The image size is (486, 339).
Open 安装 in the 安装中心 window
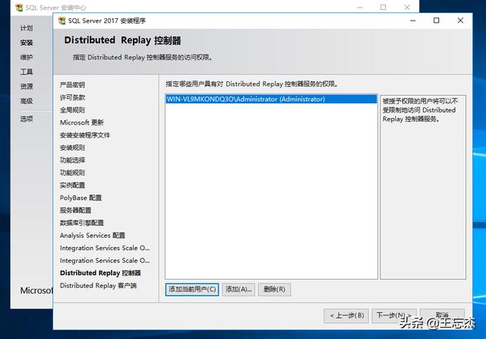click(x=27, y=43)
